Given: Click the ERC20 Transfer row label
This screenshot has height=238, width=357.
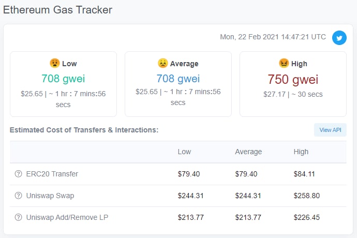Looking at the screenshot, I should [52, 174].
